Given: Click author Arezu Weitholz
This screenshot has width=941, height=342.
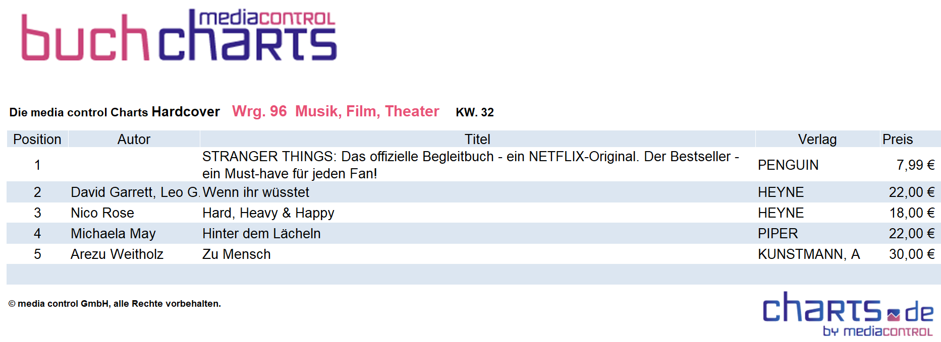Looking at the screenshot, I should (117, 254).
